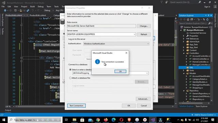Click the Home icon in Solution Explorer
Viewport: 218px width, 123px height.
coord(188,19)
